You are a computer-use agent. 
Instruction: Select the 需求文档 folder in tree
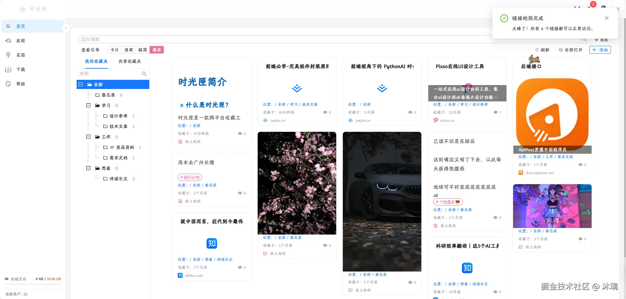(x=115, y=158)
